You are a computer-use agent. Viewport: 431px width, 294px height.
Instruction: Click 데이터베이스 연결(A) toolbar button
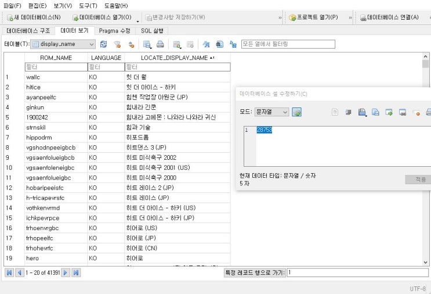pyautogui.click(x=389, y=17)
